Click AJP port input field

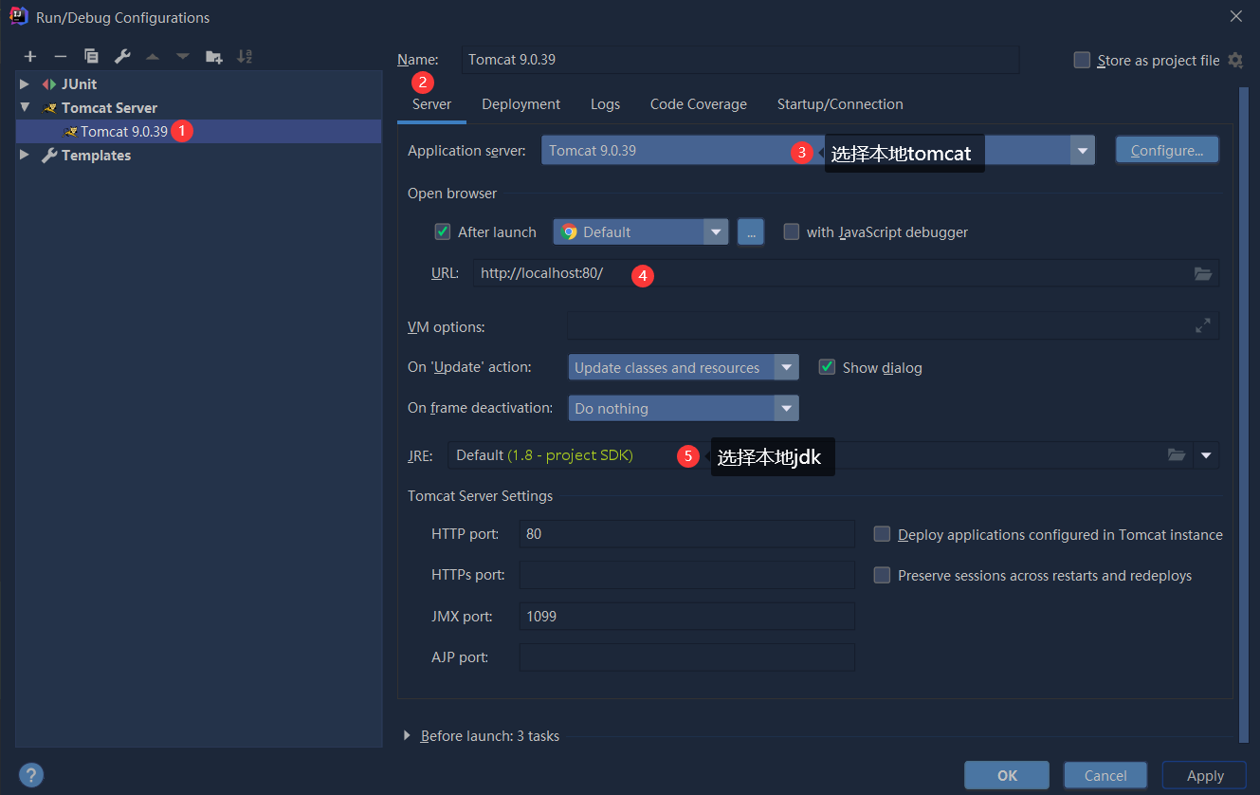coord(687,656)
